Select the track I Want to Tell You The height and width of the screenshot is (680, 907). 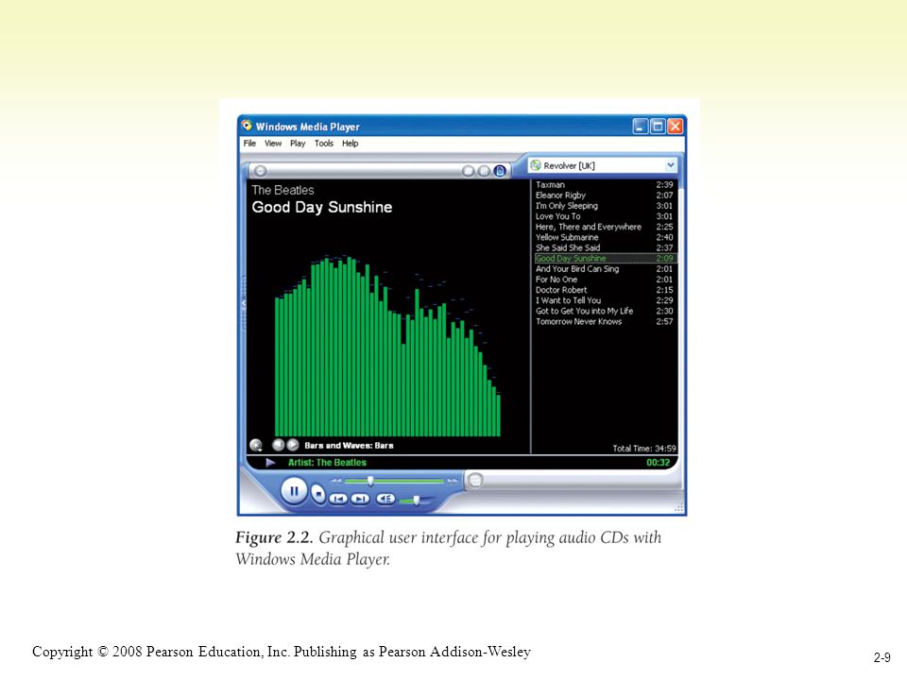click(x=604, y=300)
